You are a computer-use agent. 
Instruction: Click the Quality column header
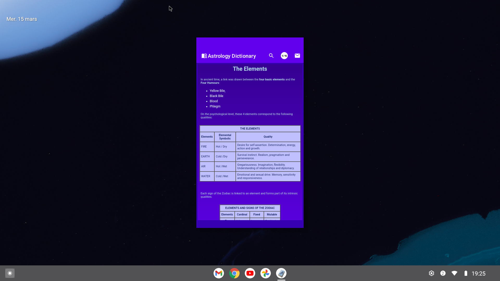[x=268, y=137]
